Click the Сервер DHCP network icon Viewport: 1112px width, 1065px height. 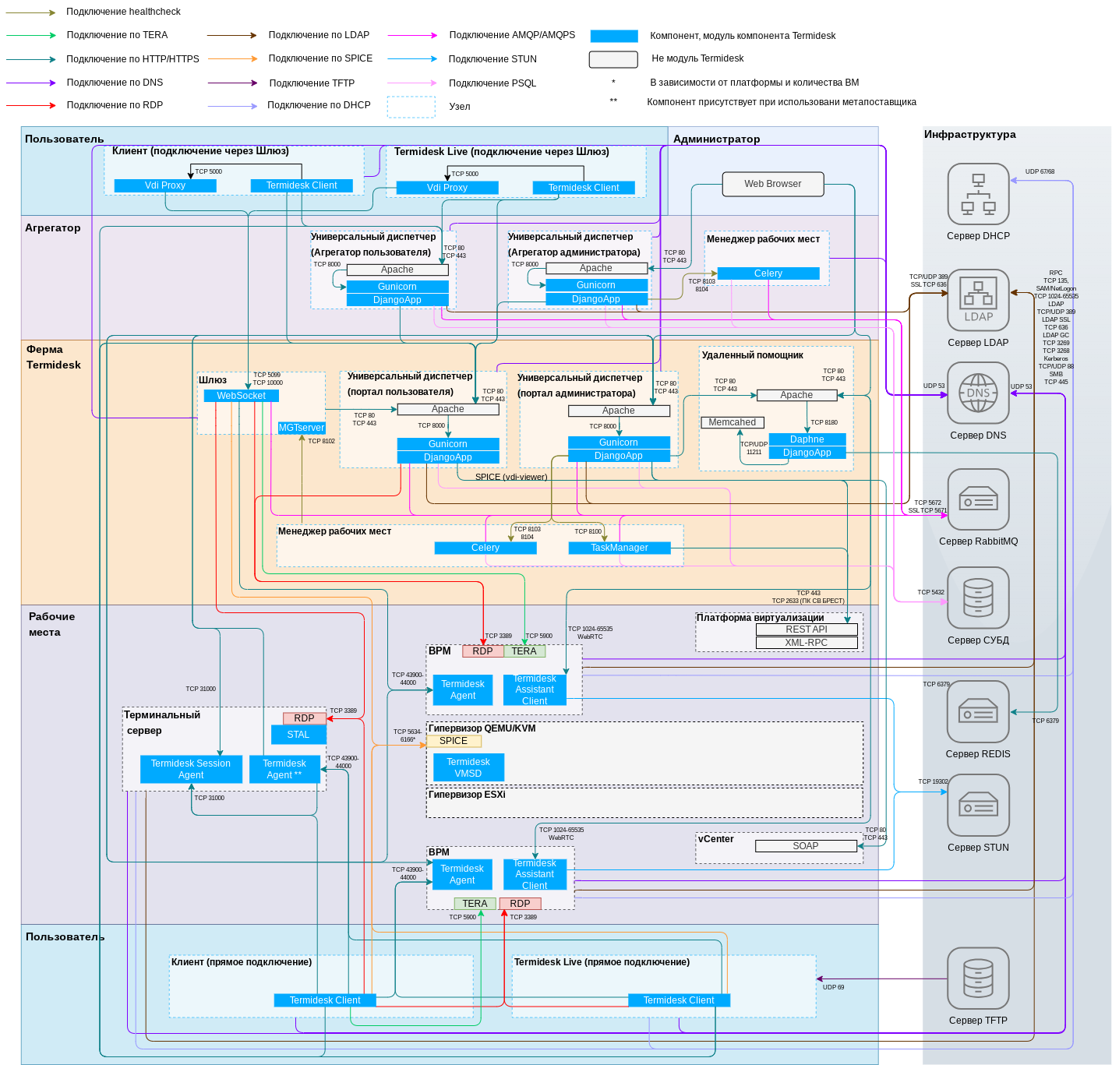pos(978,194)
